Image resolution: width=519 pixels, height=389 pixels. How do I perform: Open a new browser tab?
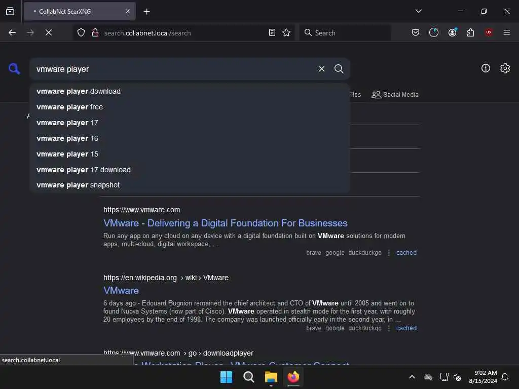coord(146,12)
